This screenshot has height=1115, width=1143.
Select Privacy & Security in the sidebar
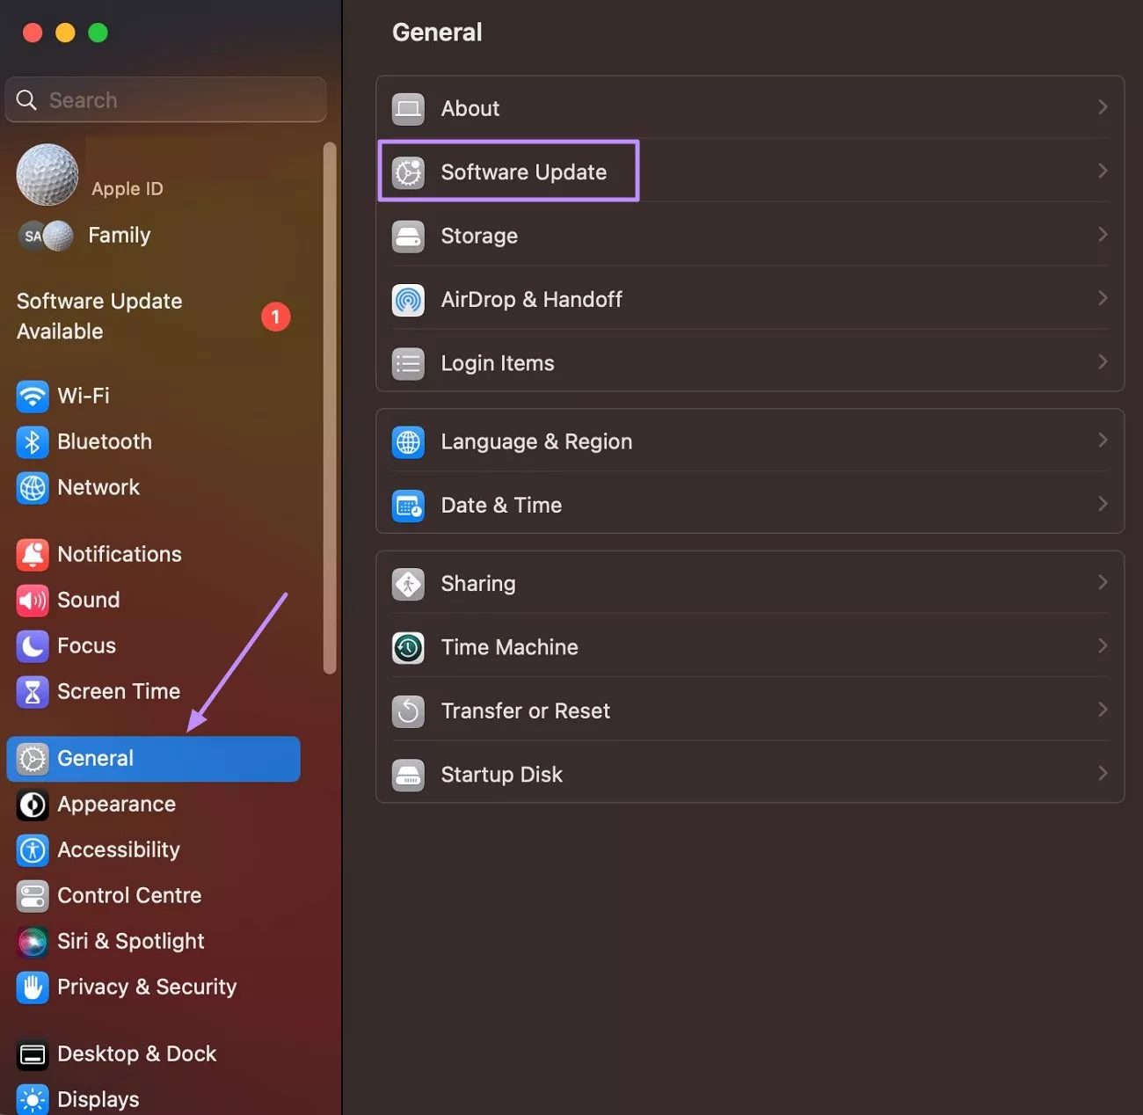pos(153,987)
